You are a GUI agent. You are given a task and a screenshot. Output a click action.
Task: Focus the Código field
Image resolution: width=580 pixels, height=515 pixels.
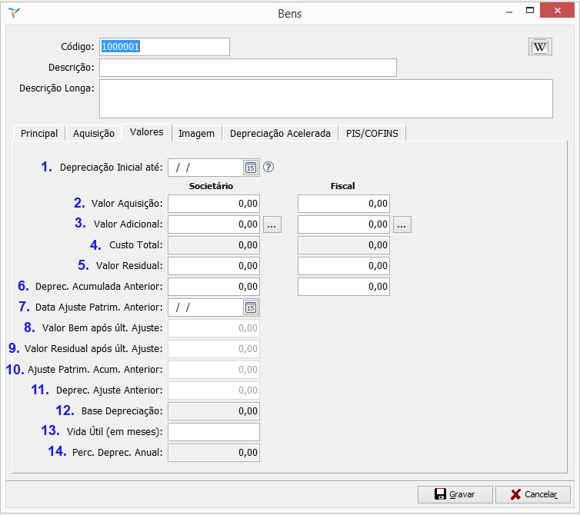tap(165, 47)
